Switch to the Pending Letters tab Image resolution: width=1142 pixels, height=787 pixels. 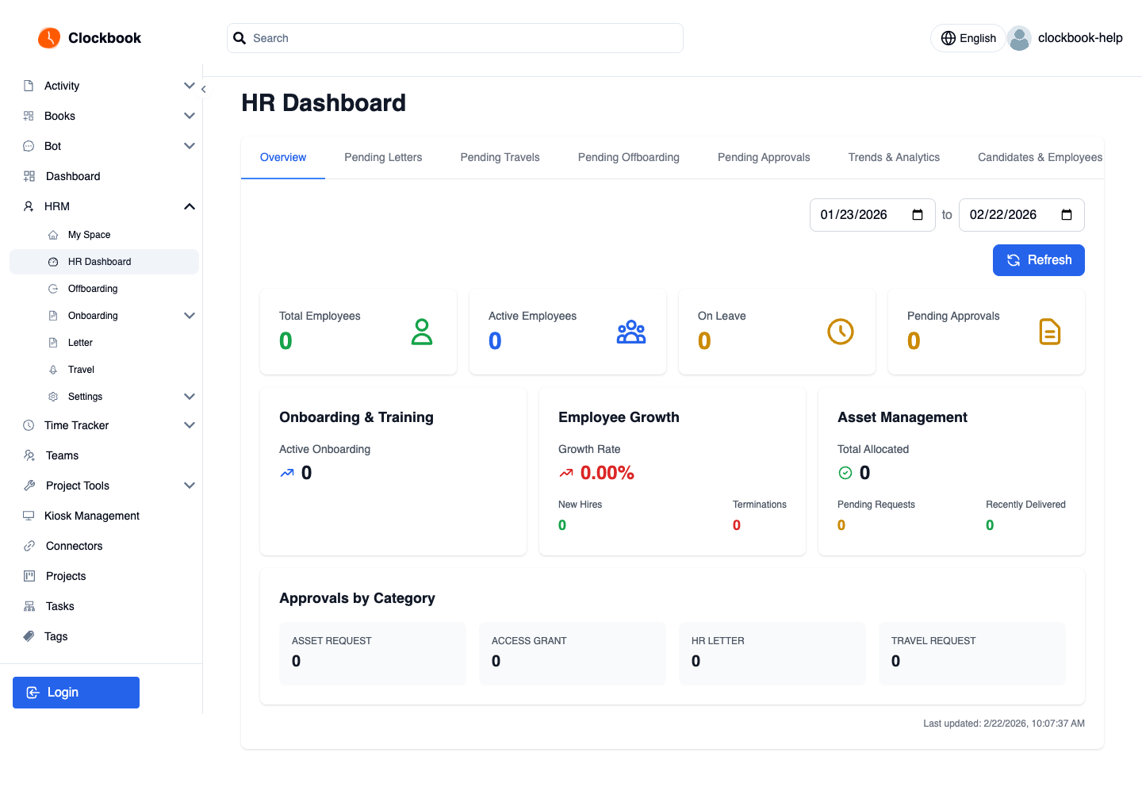pyautogui.click(x=383, y=157)
